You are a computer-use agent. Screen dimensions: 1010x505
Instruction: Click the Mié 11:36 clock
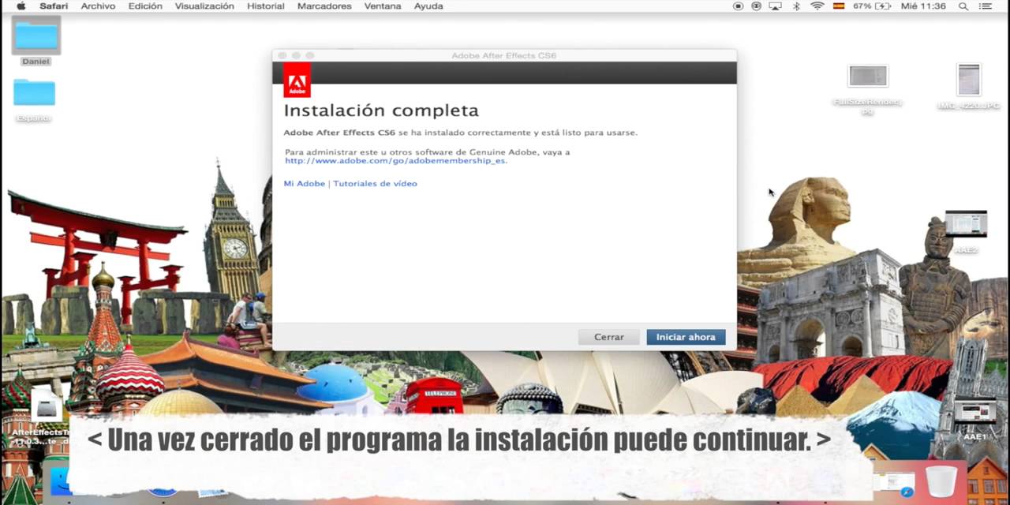(923, 6)
